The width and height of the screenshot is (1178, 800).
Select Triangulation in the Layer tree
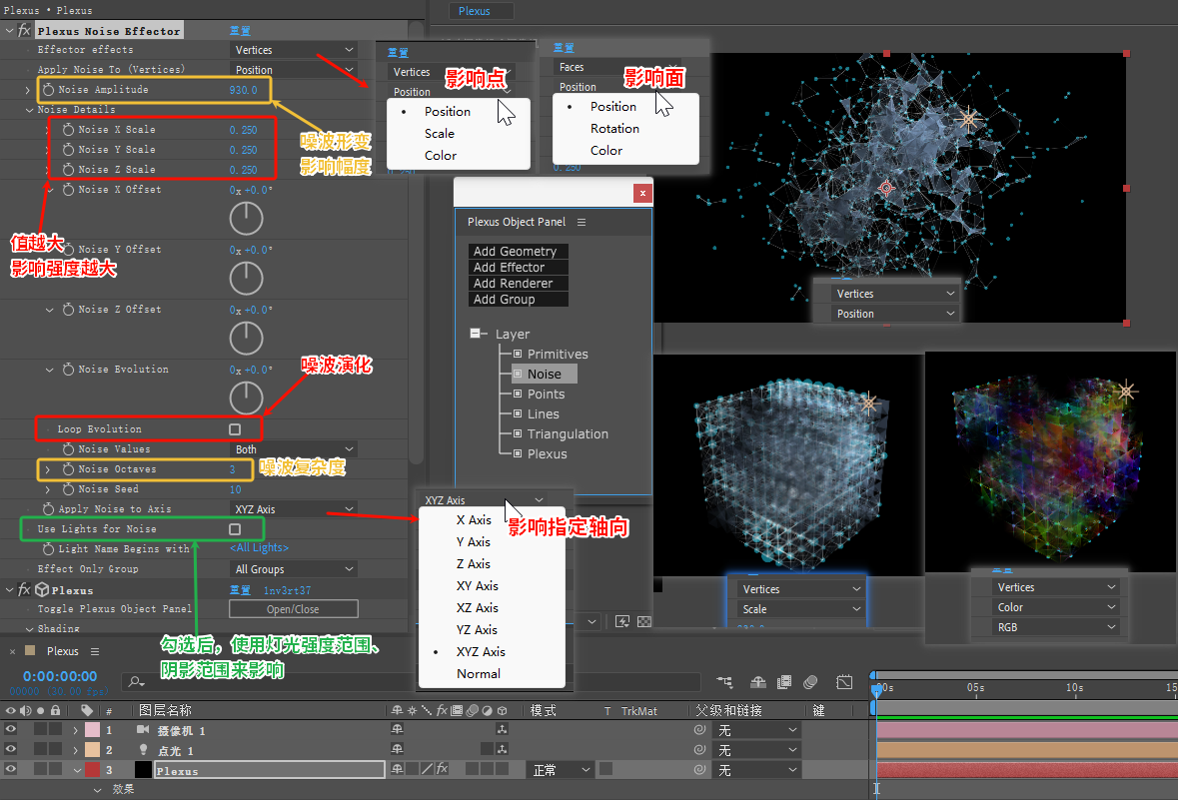pos(568,434)
